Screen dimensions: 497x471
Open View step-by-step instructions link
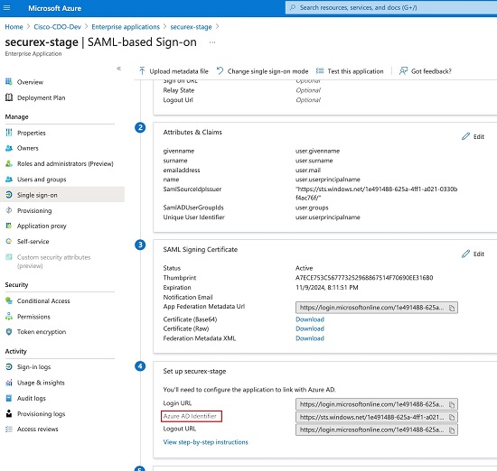pos(205,442)
